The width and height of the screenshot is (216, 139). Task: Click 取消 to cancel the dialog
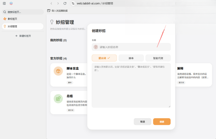[142, 122]
